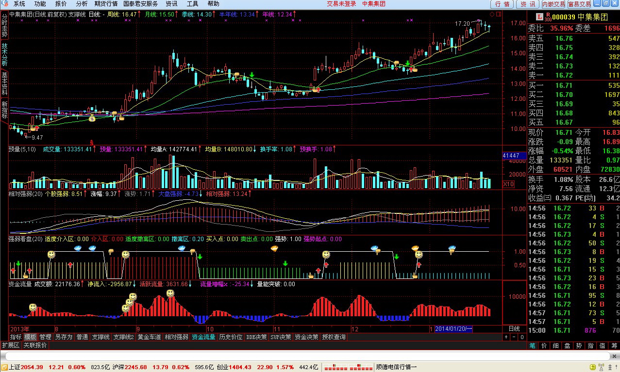Open the 期货行情 menu
The image size is (620, 372).
[x=106, y=4]
